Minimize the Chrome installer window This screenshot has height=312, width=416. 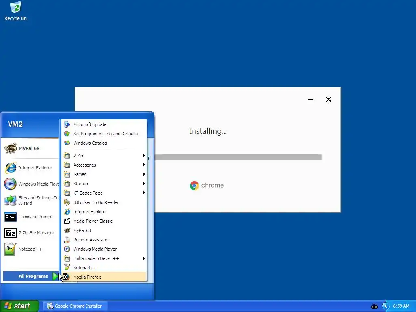point(311,99)
